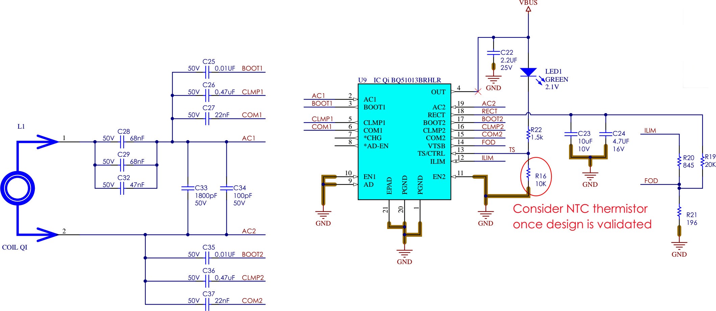This screenshot has height=311, width=716.
Task: Select the C32 capacitor symbol
Action: (122, 188)
